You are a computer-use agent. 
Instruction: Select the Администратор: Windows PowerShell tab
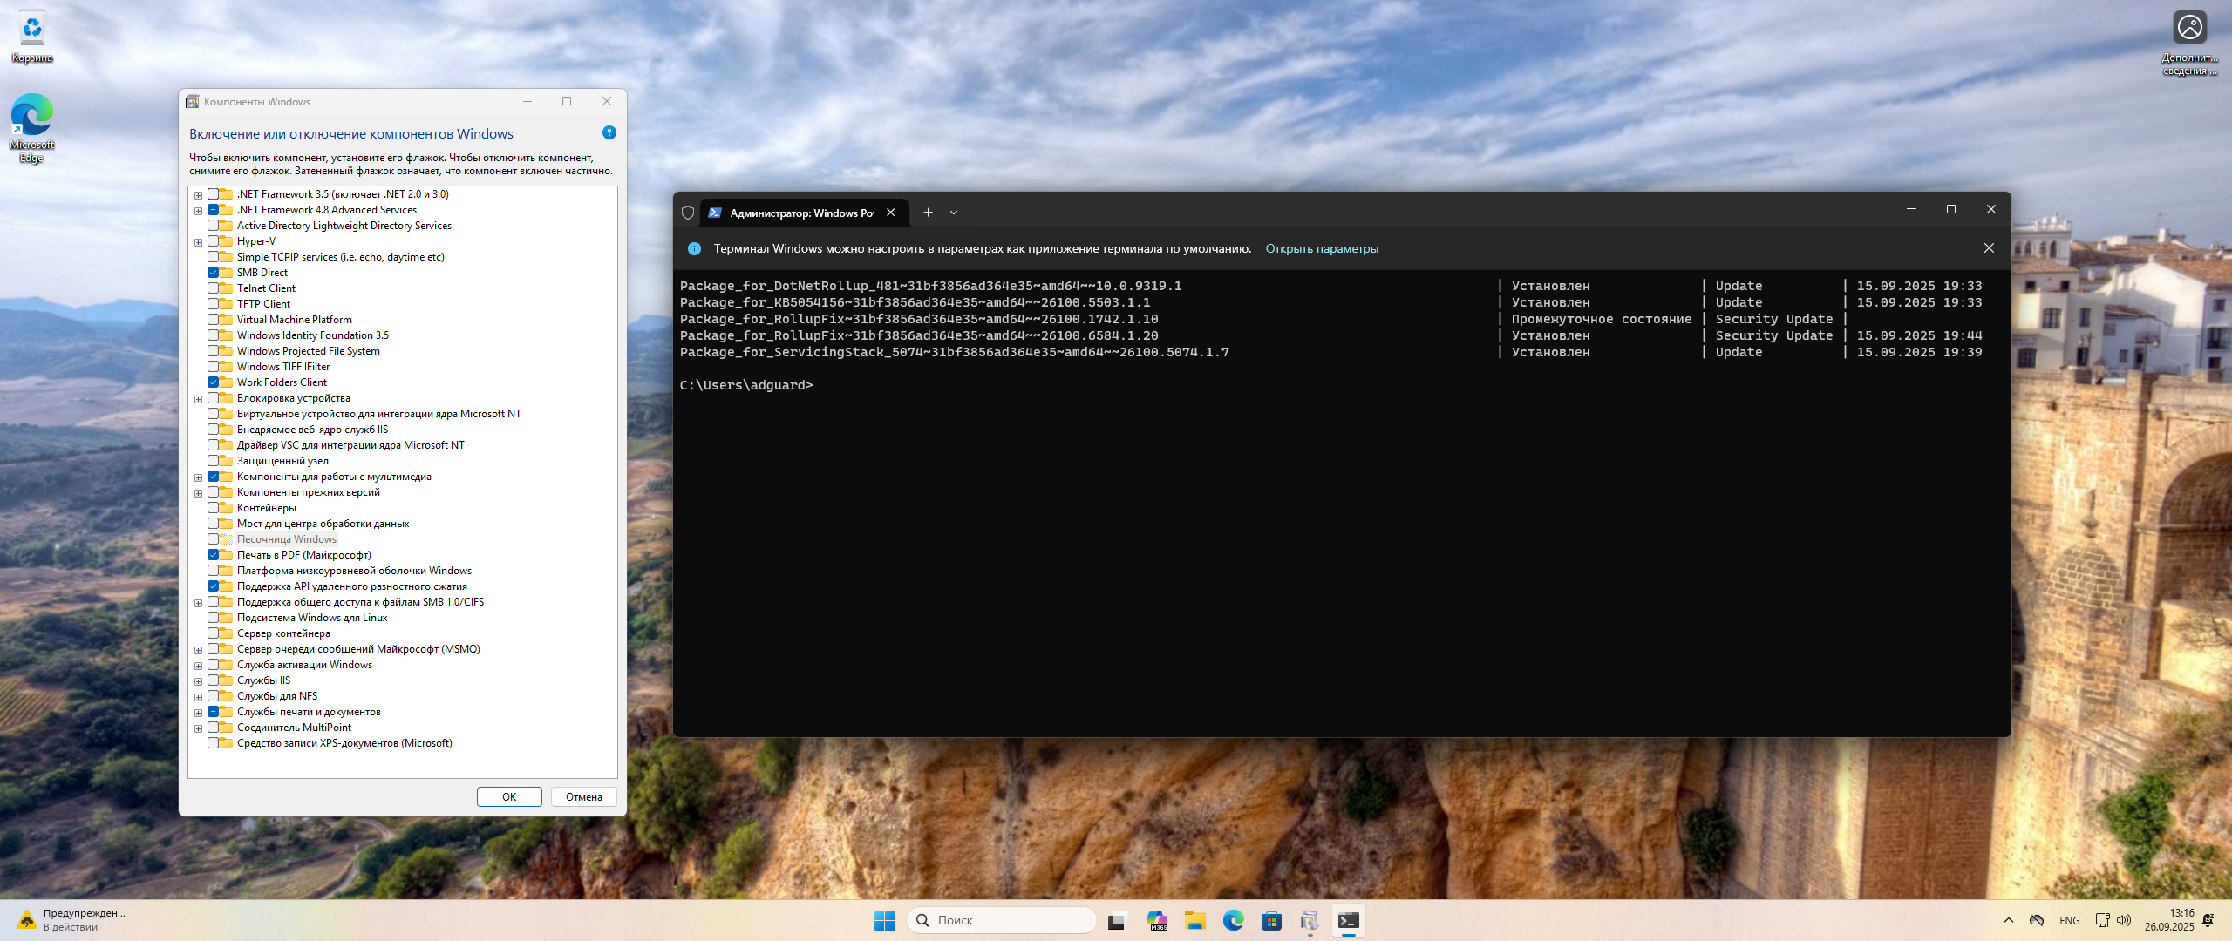(x=800, y=213)
